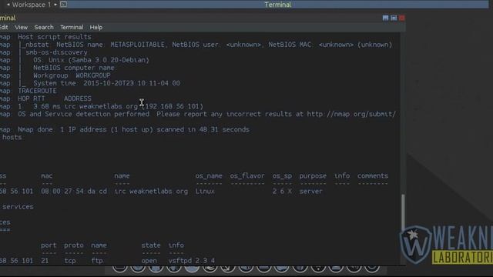
Task: Click the 'Nmap done 1 IP address' line
Action: tap(133, 129)
